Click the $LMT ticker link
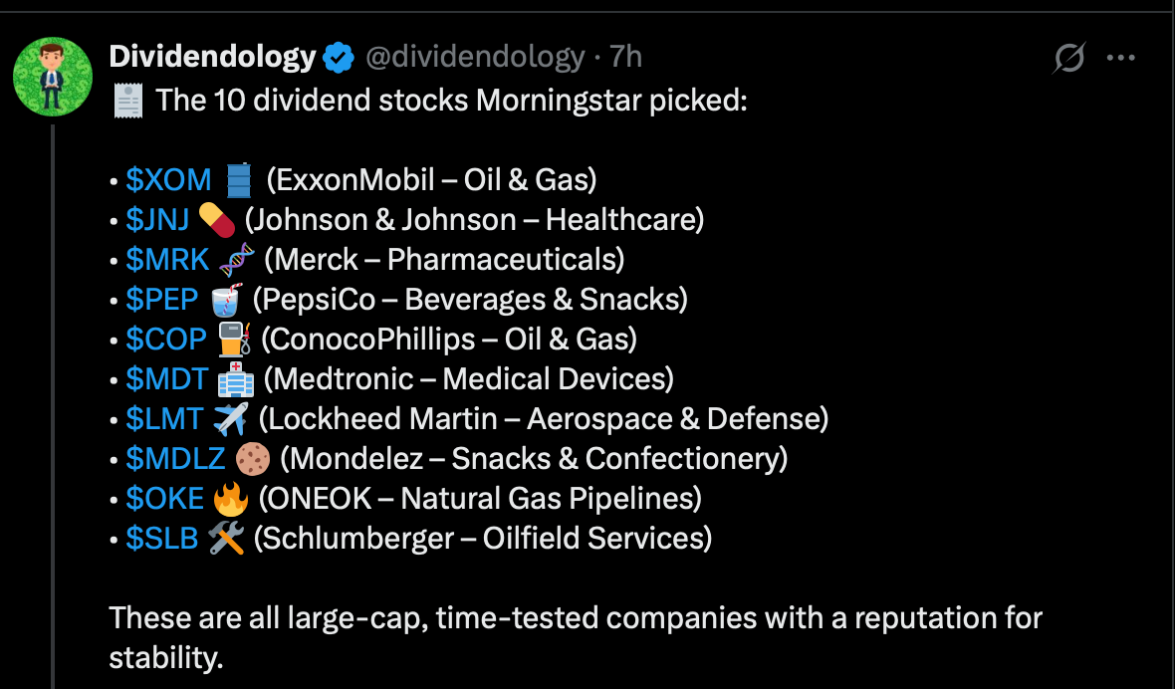1175x689 pixels. (x=164, y=418)
